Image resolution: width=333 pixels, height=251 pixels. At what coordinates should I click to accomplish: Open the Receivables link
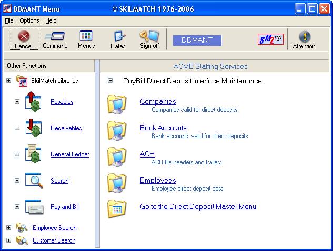[66, 128]
